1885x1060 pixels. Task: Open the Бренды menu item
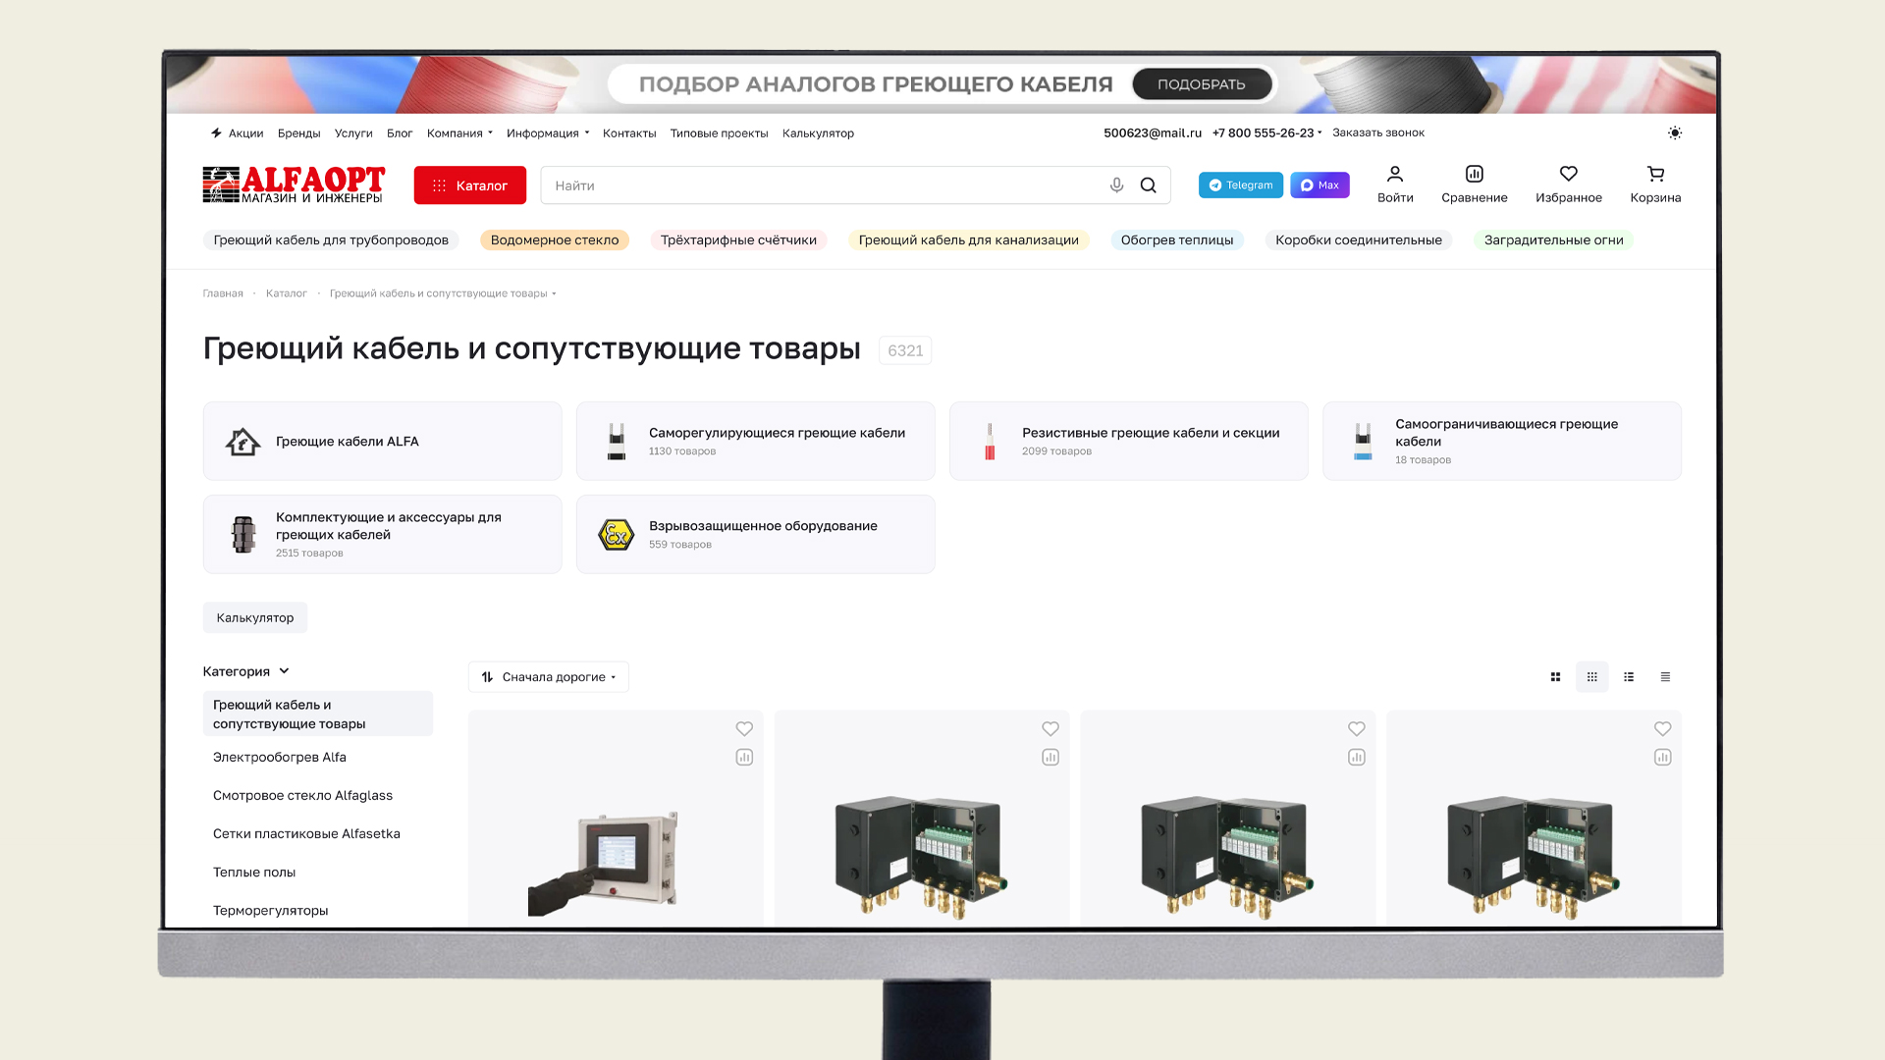click(x=298, y=133)
